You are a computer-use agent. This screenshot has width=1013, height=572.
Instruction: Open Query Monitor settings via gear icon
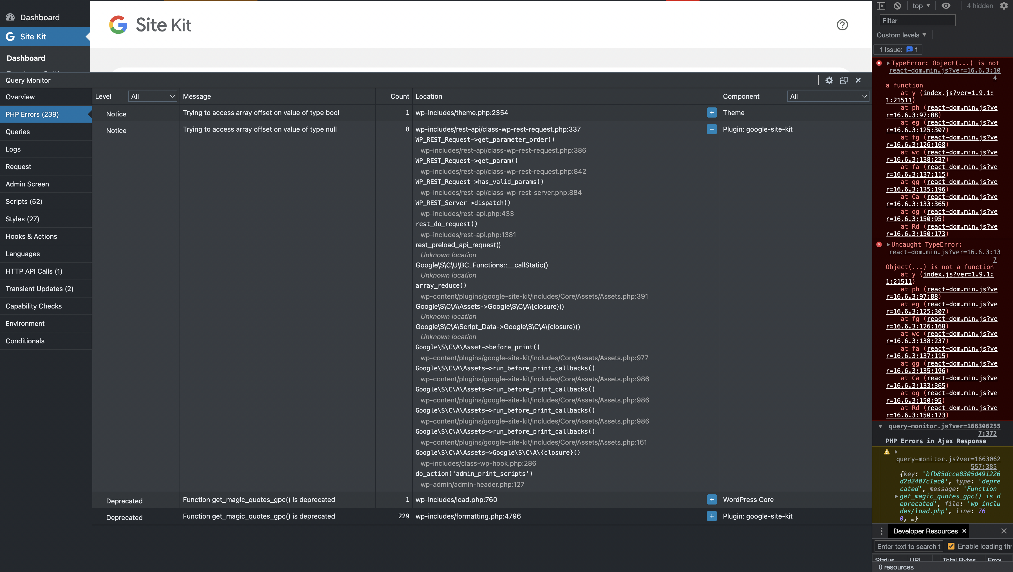[829, 80]
